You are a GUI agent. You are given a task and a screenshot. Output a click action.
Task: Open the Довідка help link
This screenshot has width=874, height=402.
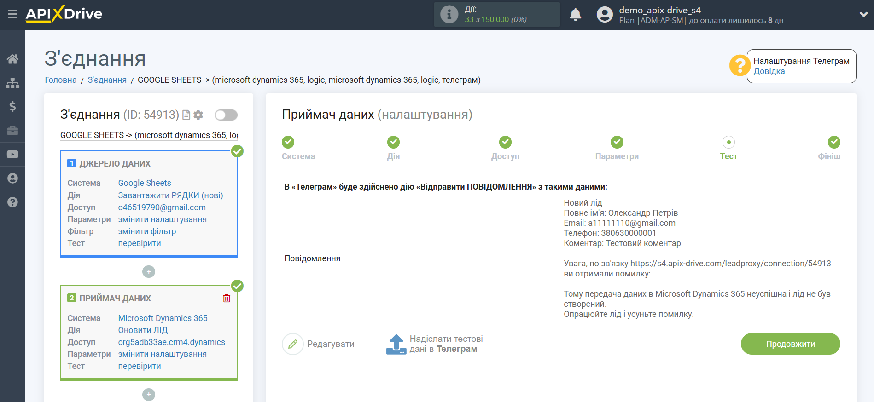(x=769, y=71)
